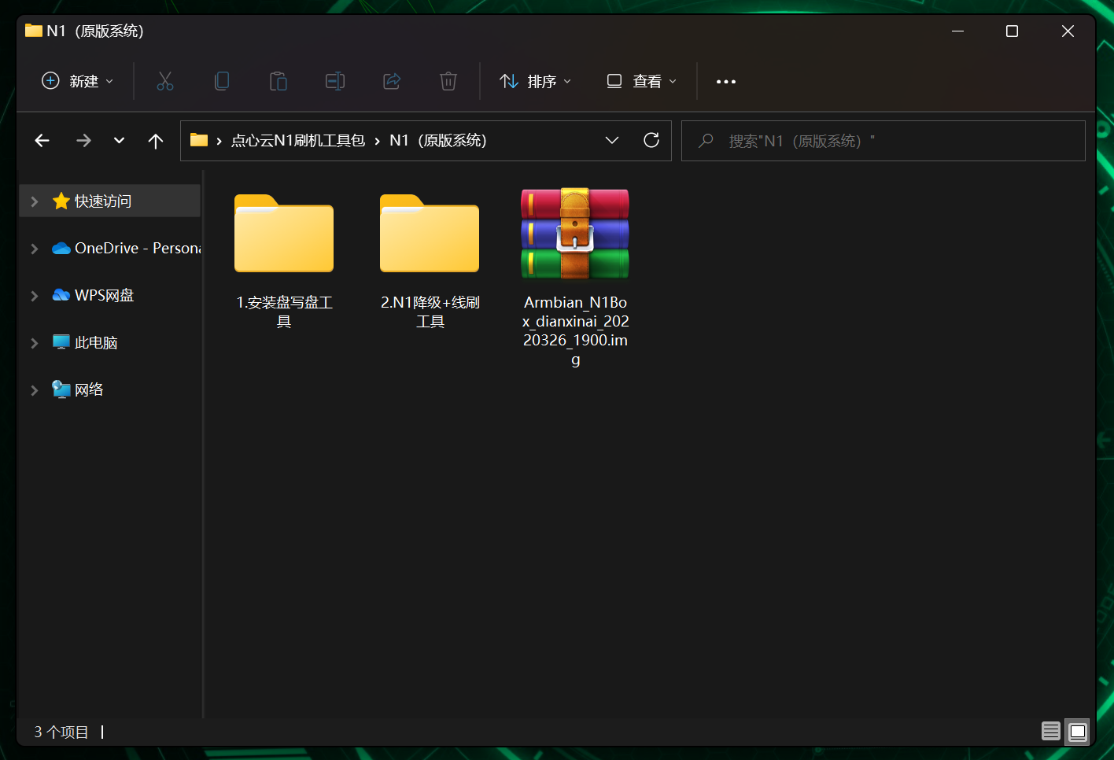Close the N1 explorer window
Screen dimensions: 1114x760
click(1068, 31)
